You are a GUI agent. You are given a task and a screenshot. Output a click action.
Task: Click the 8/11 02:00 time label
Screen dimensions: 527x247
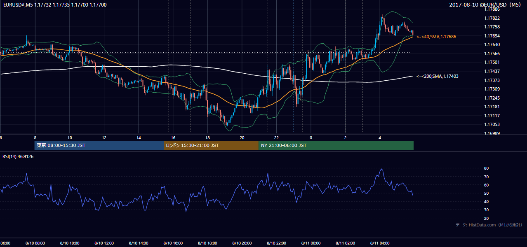tap(346, 243)
